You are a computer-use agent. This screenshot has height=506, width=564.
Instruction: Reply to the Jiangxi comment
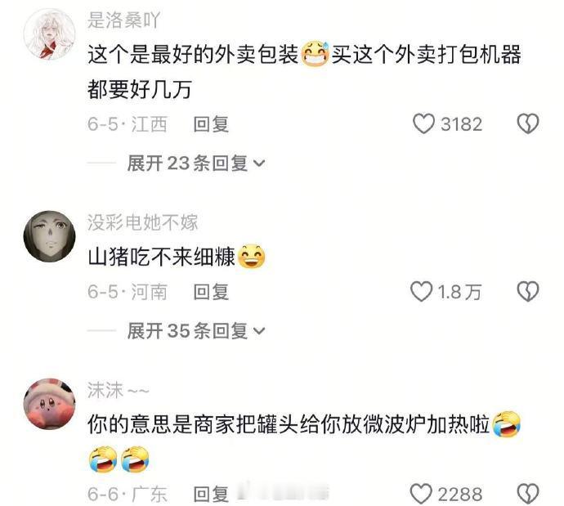pos(211,124)
